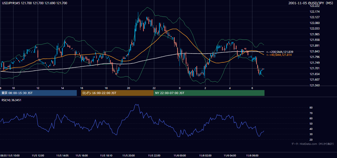The image size is (337, 158).
Task: Click price axis label 121.607
Action: tap(314, 80)
